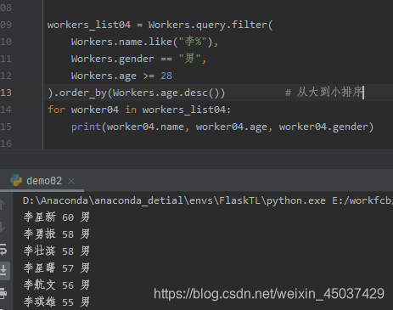Click output row 李壮滨 58 男
The image size is (393, 310).
pos(57,251)
